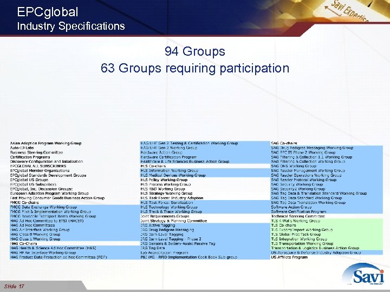
Task: Click "SAG EPCIS Phase 2 Working Group"
Action: coord(303,152)
